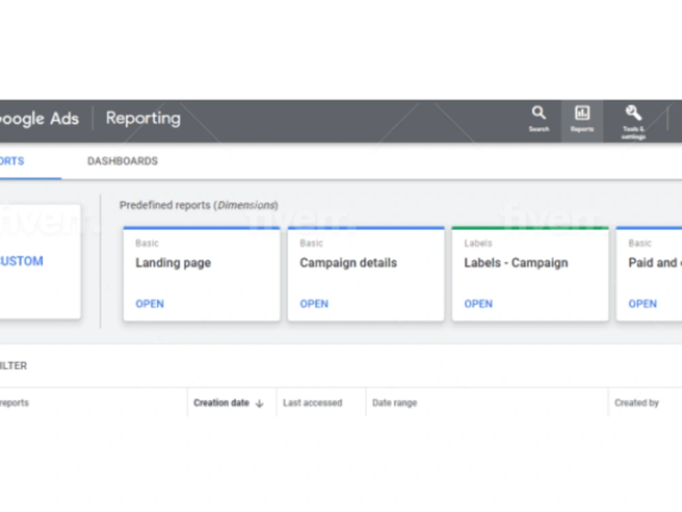Click the reports column header

14,403
